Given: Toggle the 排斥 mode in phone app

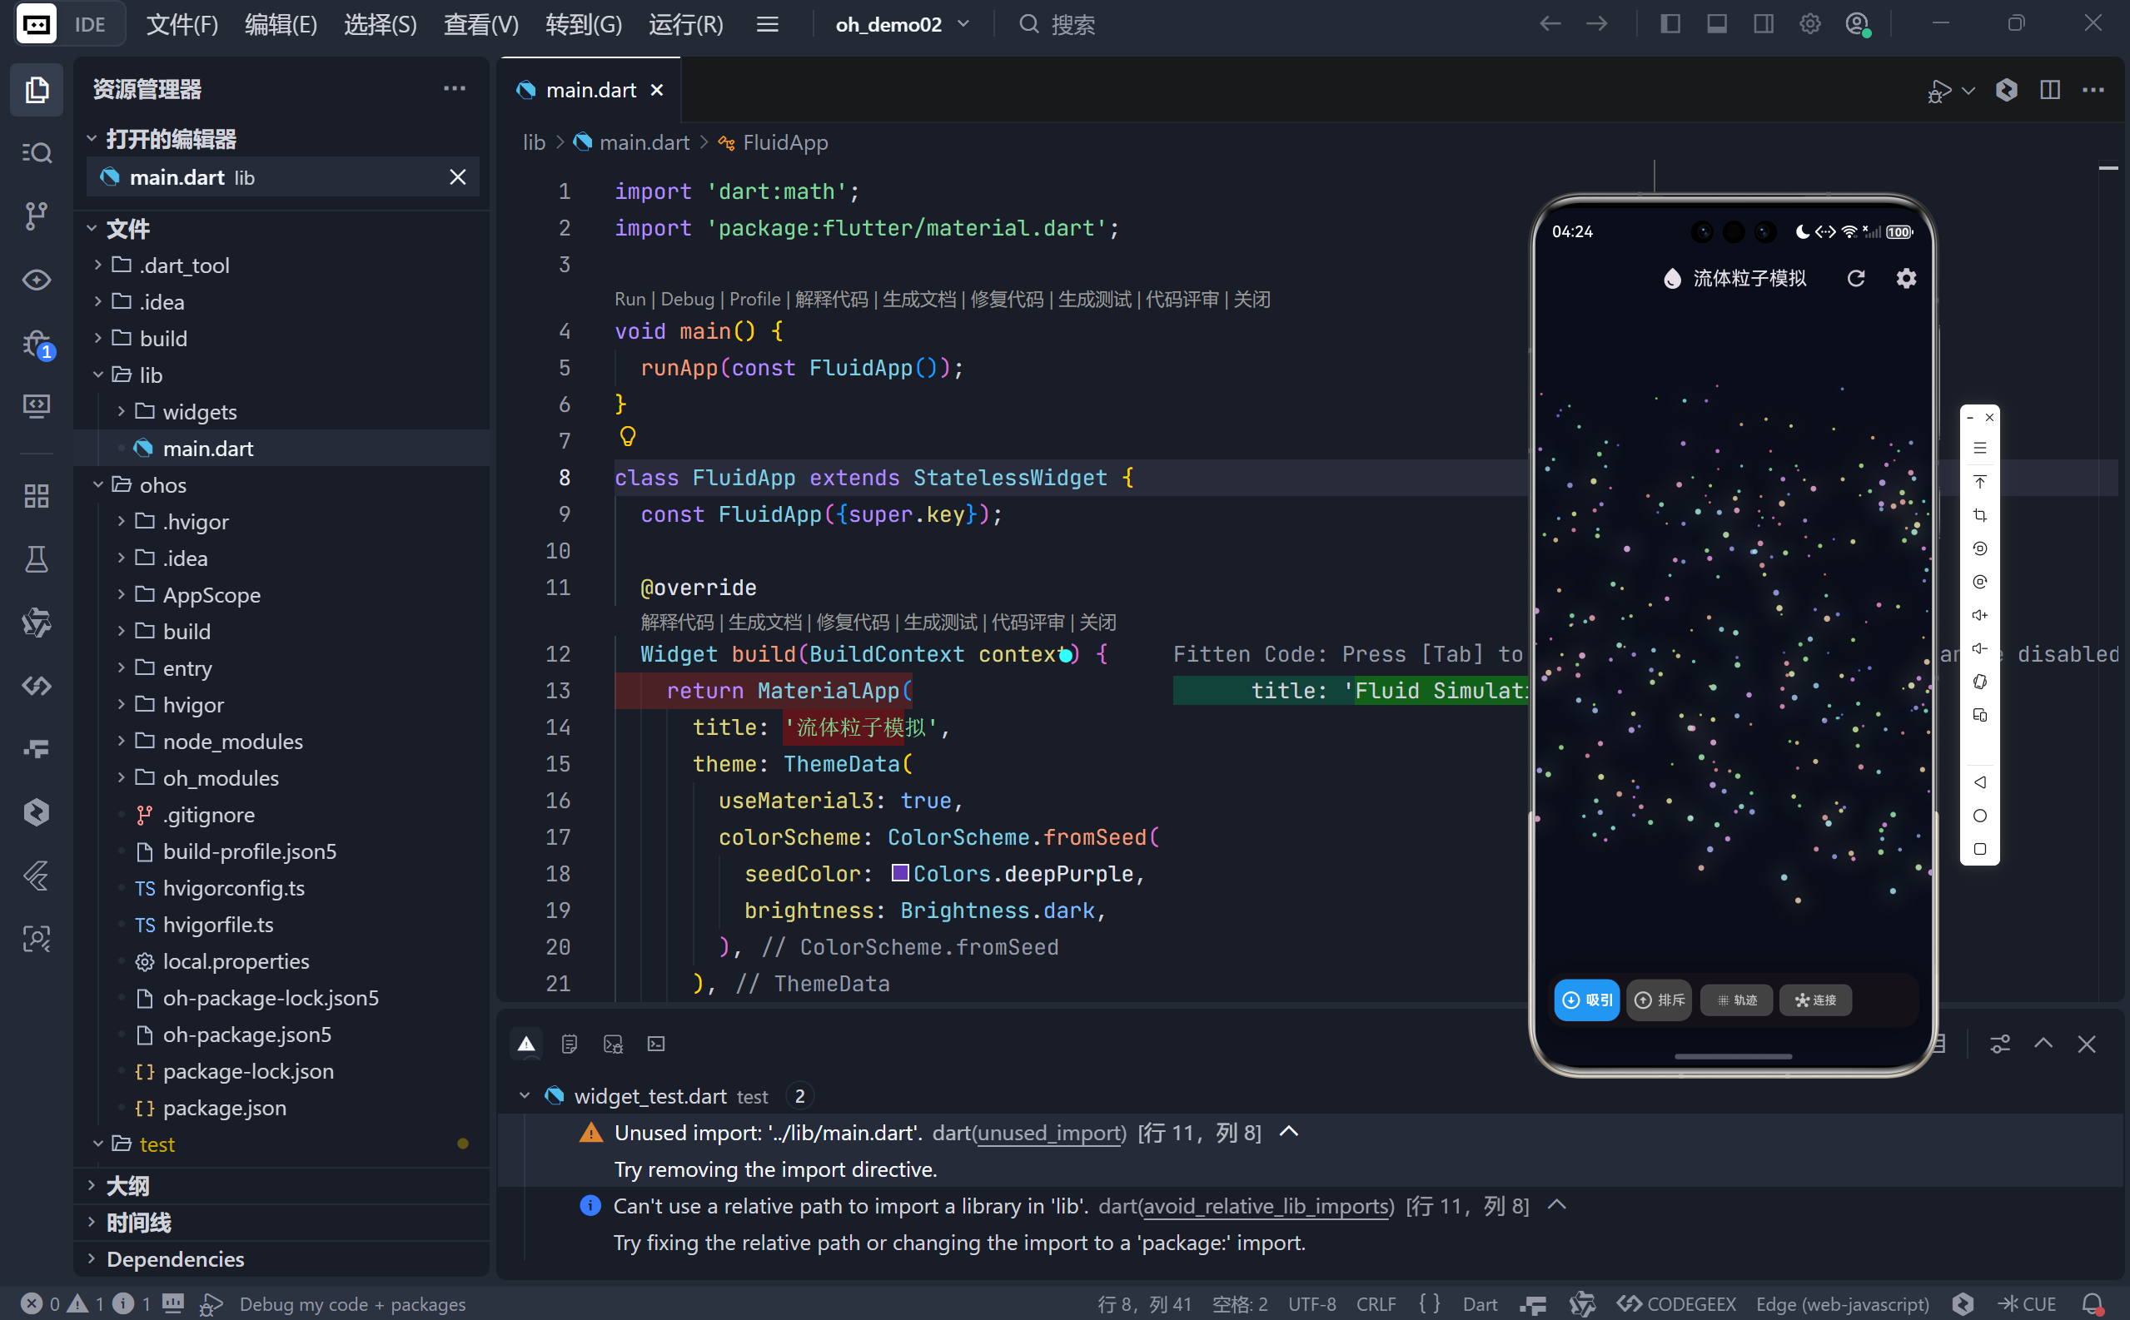Looking at the screenshot, I should [1660, 1000].
